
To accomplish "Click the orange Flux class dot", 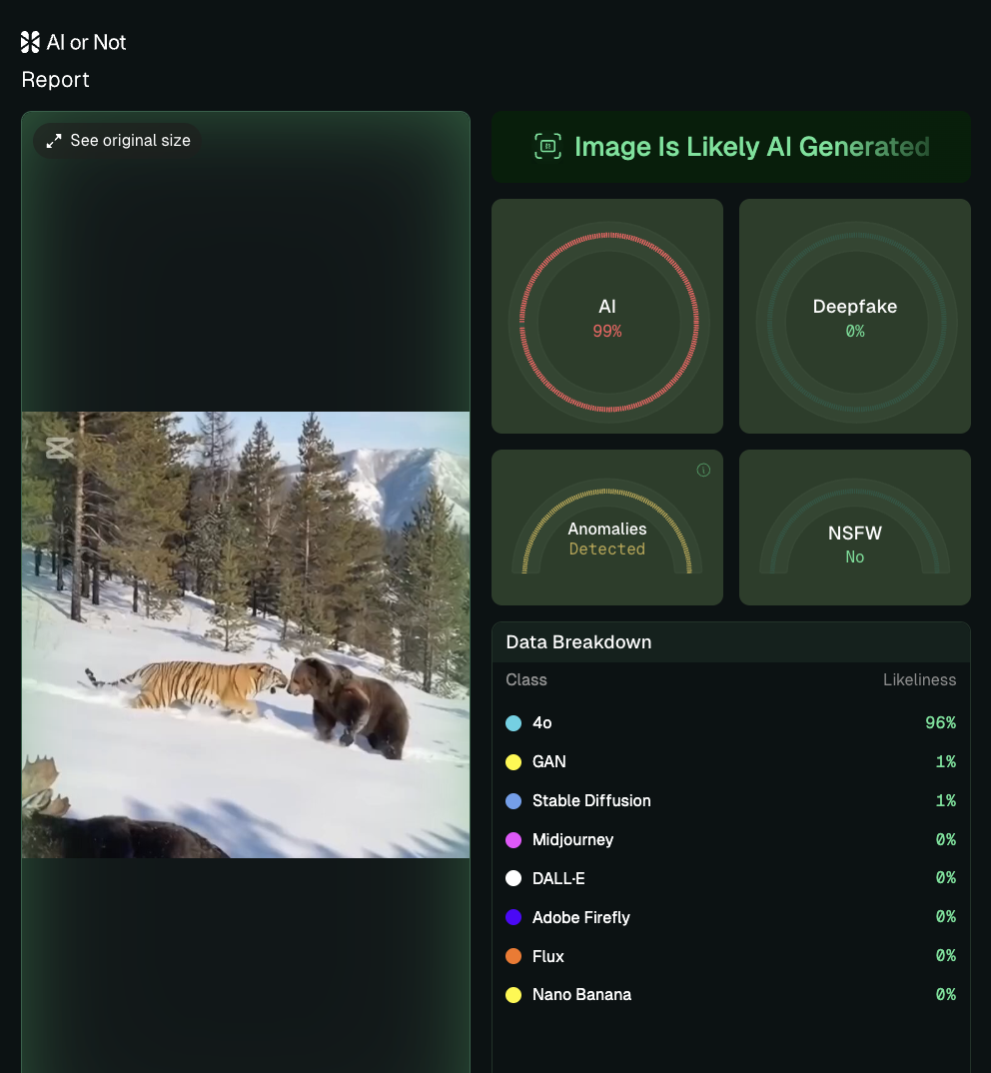I will click(x=513, y=956).
